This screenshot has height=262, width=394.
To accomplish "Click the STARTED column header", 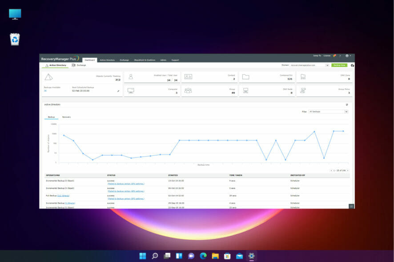I will coord(173,175).
